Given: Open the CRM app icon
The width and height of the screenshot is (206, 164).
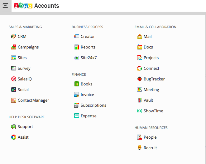Looking at the screenshot, I should [x=14, y=36].
